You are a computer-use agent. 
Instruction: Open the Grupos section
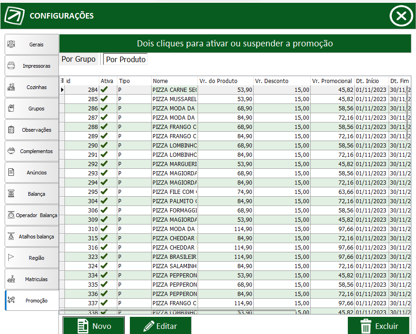pyautogui.click(x=32, y=108)
